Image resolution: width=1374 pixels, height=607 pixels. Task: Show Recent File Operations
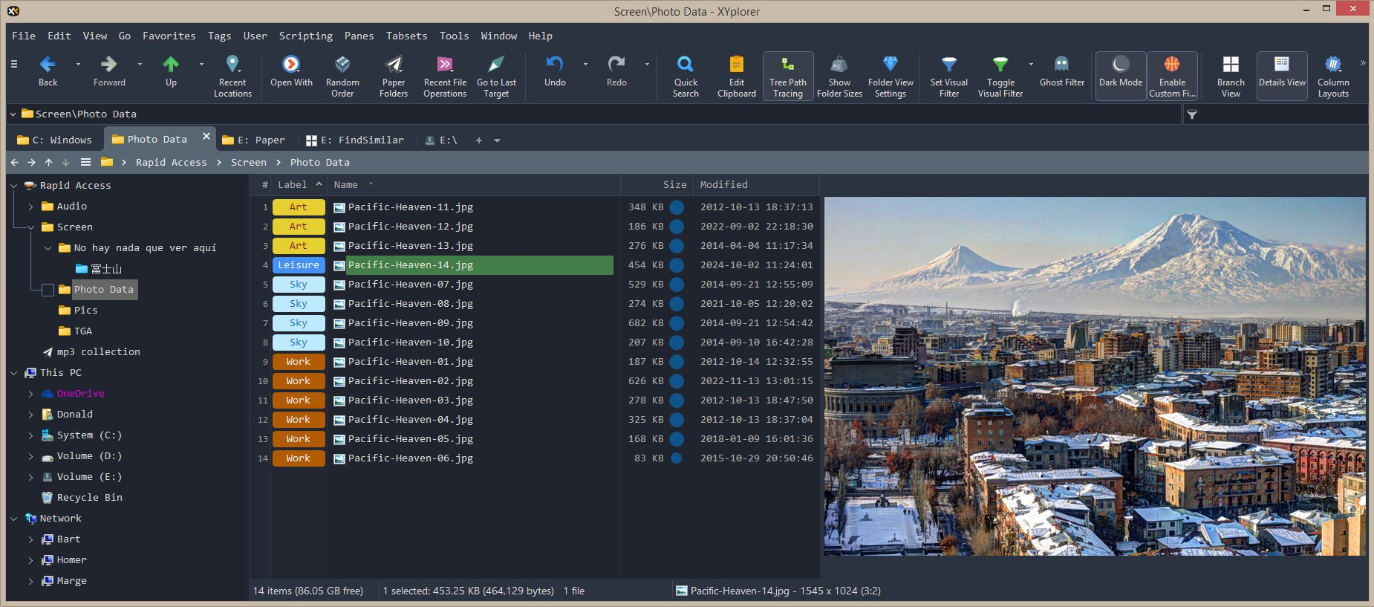[445, 76]
